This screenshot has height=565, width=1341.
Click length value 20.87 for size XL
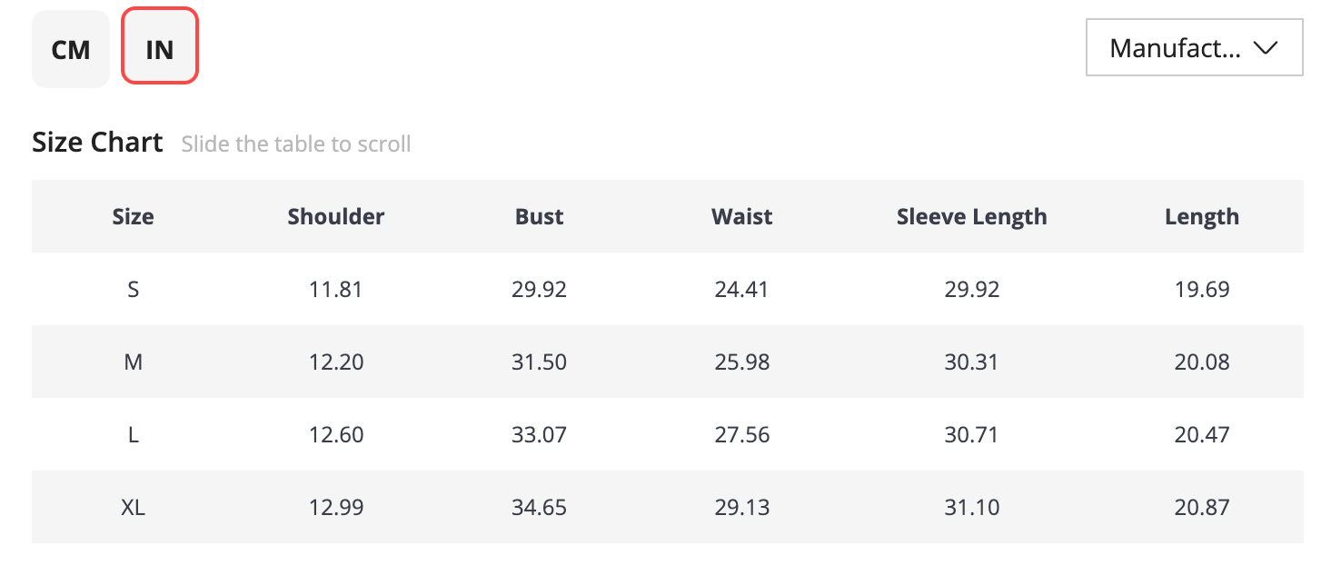pos(1202,507)
